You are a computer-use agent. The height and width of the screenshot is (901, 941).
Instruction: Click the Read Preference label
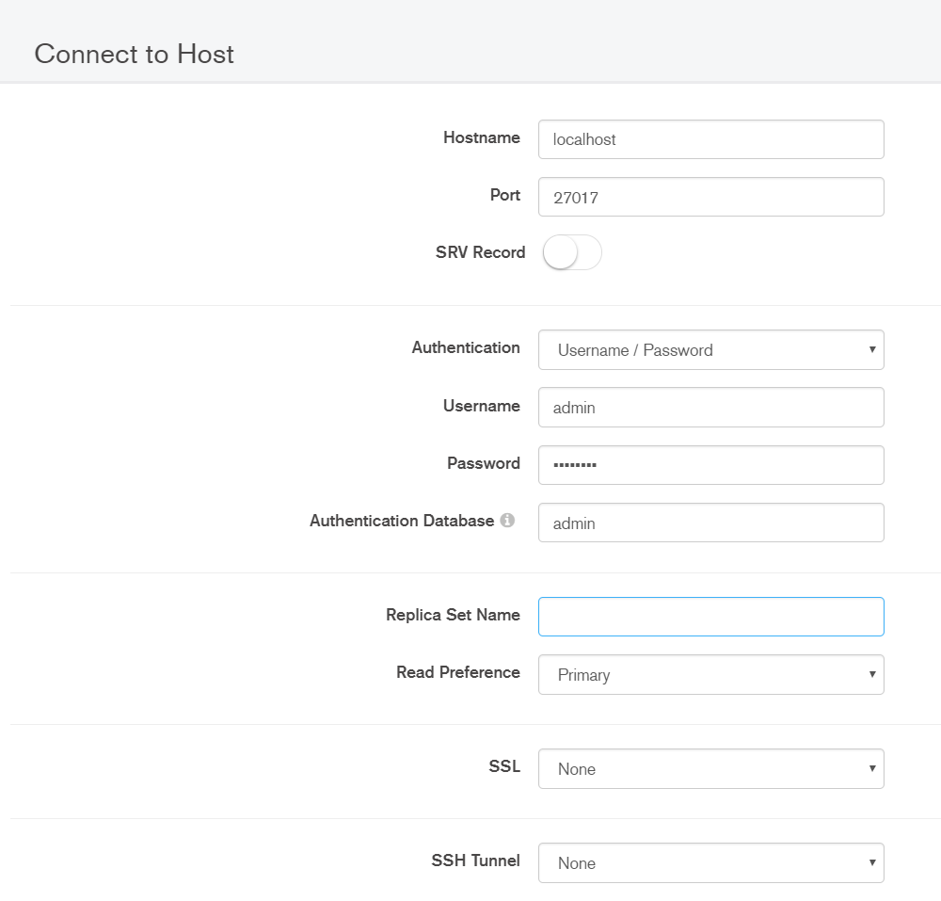[x=458, y=672]
